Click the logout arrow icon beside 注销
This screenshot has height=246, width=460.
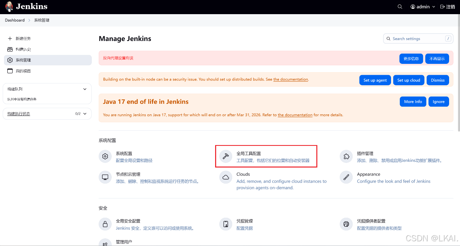442,7
